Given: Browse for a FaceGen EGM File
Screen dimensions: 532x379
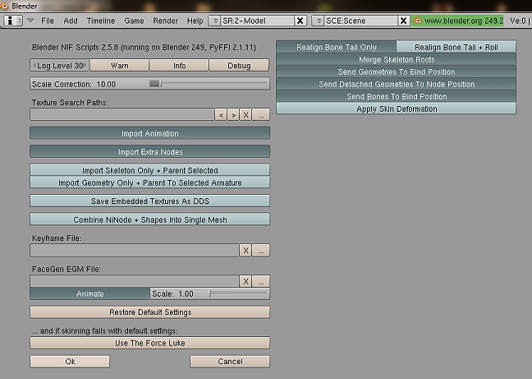Looking at the screenshot, I should pyautogui.click(x=261, y=281).
